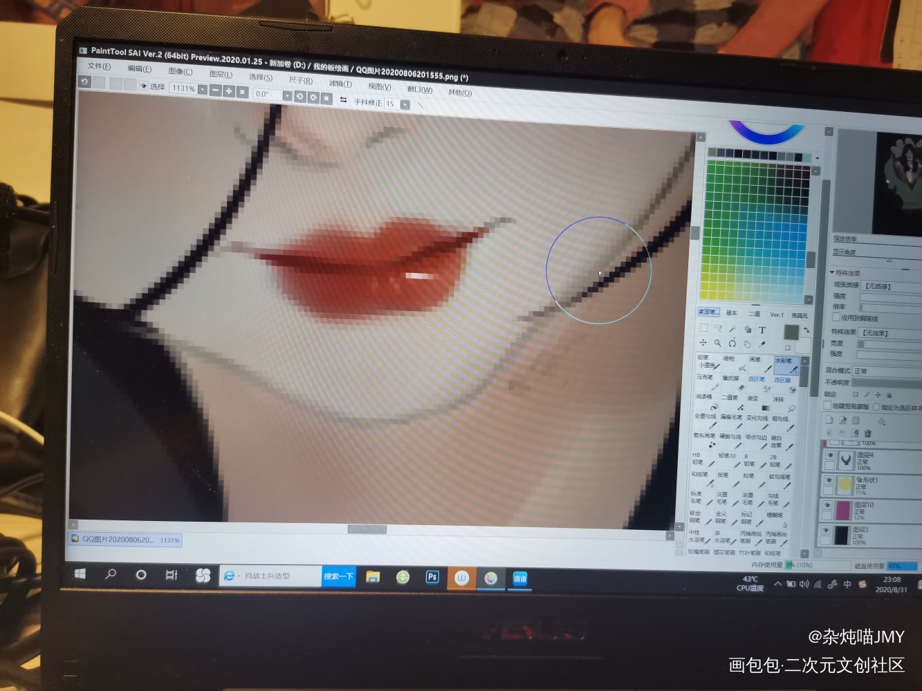This screenshot has width=922, height=691.
Task: Pick the eyedropper color picker tool
Action: coord(762,344)
